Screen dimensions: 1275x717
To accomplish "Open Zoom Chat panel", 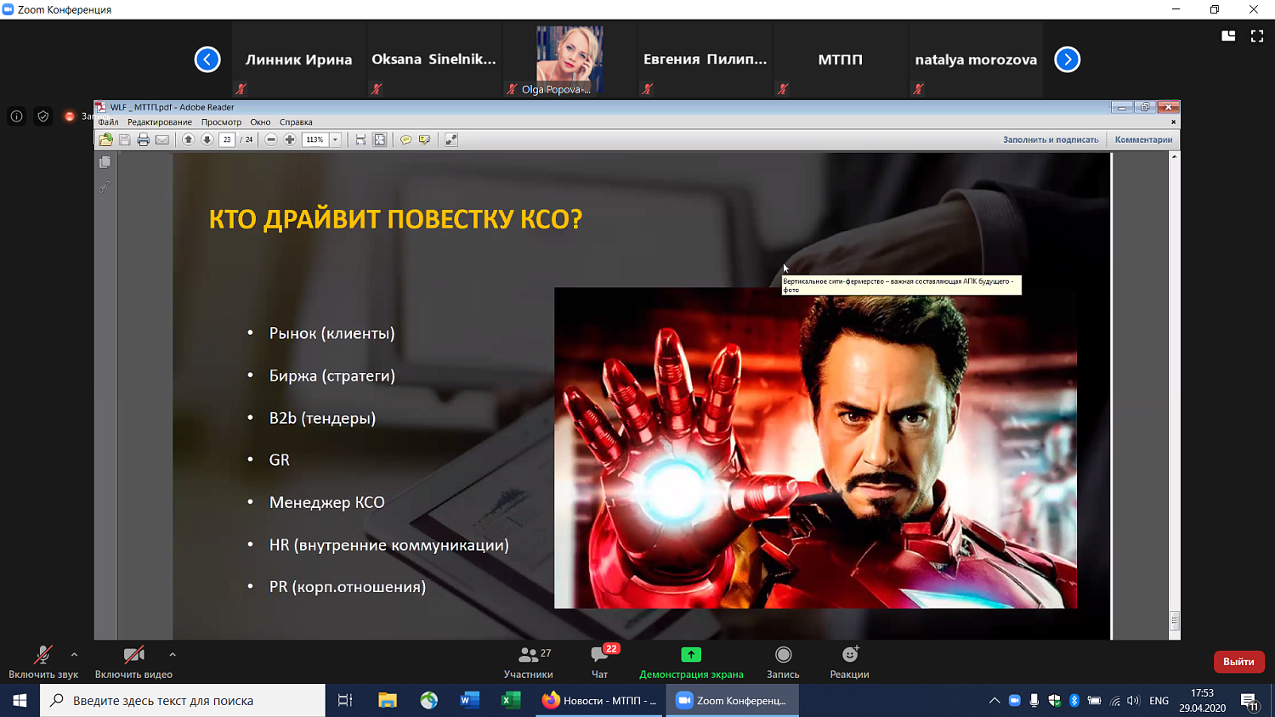I will [600, 662].
